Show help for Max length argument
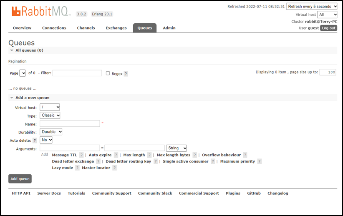 (149, 155)
